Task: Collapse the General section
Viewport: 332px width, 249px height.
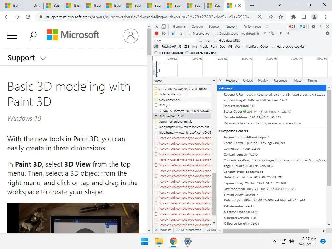Action: tap(220, 88)
